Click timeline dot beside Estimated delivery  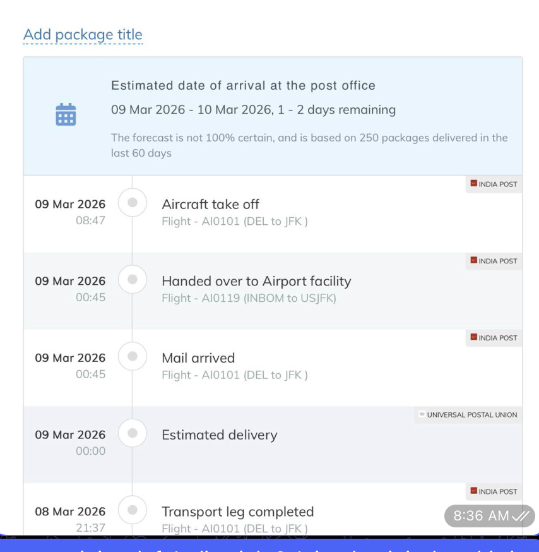(x=133, y=434)
